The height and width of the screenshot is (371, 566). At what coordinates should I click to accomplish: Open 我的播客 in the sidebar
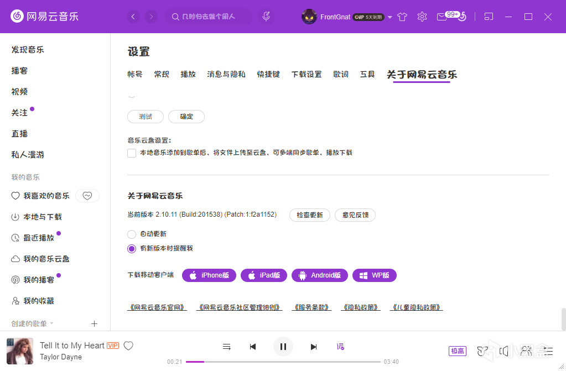33,280
